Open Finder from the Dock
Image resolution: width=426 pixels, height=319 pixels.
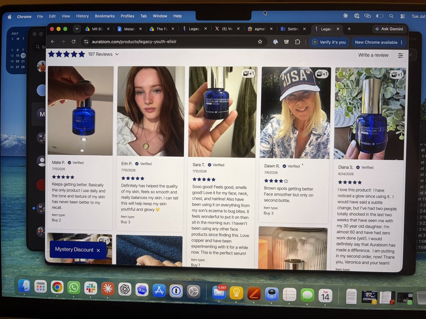(x=24, y=286)
